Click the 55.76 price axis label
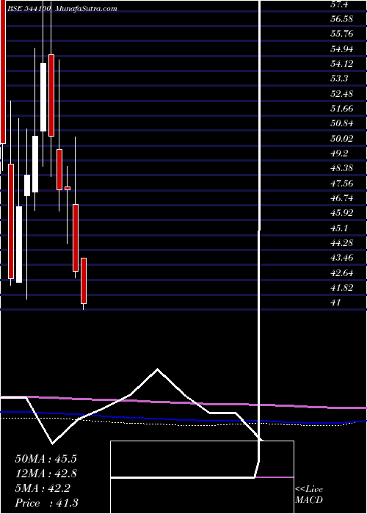Screen dimensions: 367x514 point(342,34)
